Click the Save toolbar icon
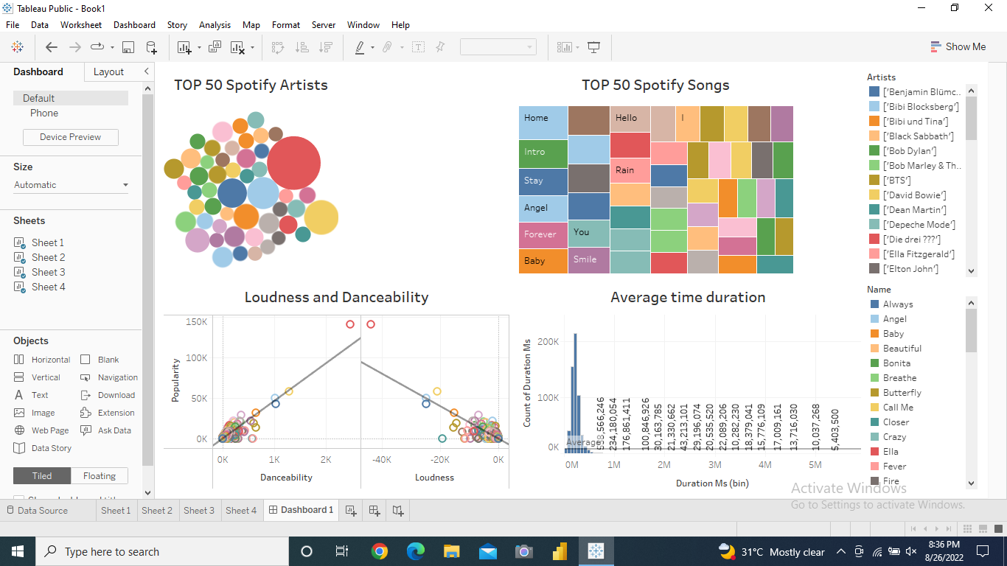Viewport: 1007px width, 566px height. coord(128,47)
